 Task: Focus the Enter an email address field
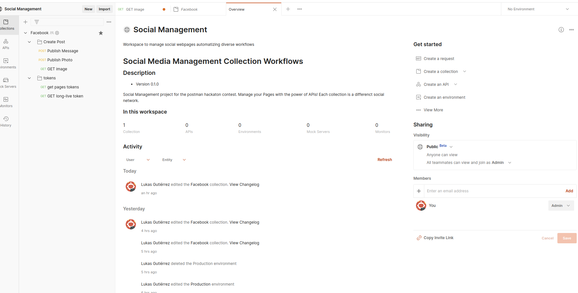(x=493, y=191)
